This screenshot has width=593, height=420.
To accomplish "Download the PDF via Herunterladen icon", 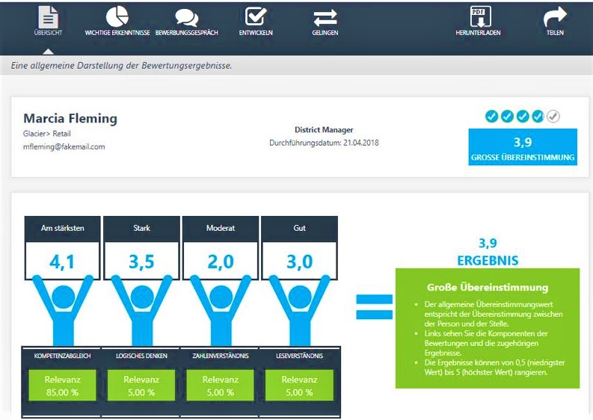I will (479, 16).
